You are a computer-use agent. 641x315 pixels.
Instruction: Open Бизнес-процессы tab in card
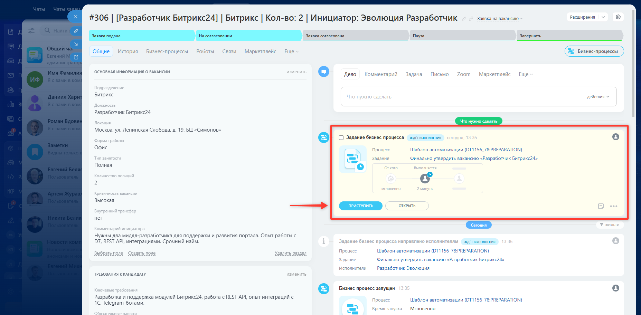point(167,51)
